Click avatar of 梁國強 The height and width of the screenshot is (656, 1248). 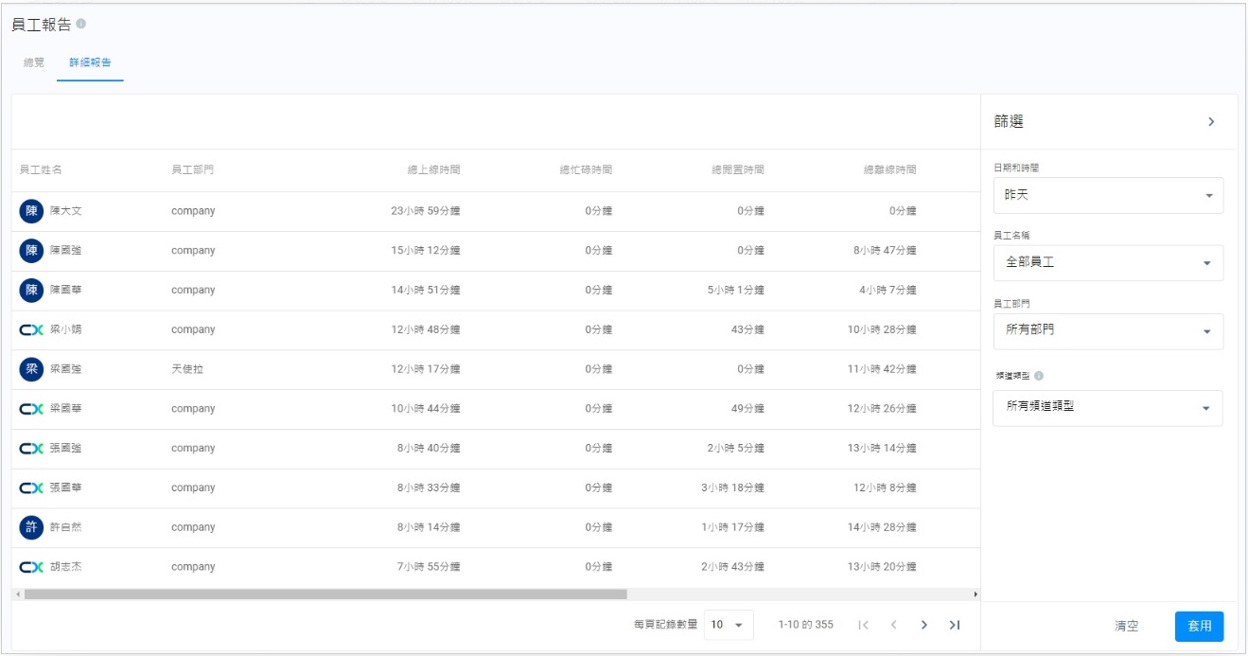point(31,369)
